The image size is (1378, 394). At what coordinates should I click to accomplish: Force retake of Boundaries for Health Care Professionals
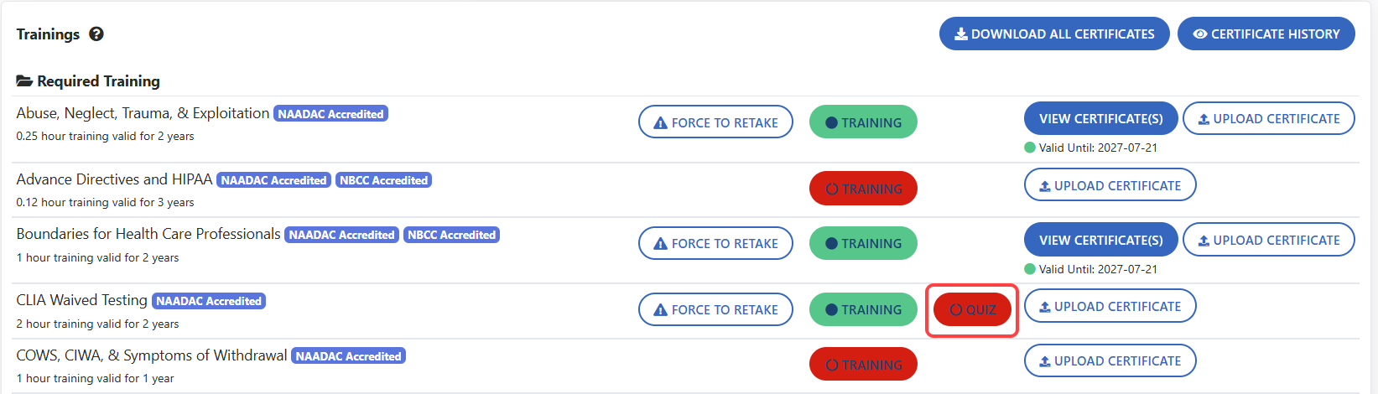pos(715,243)
